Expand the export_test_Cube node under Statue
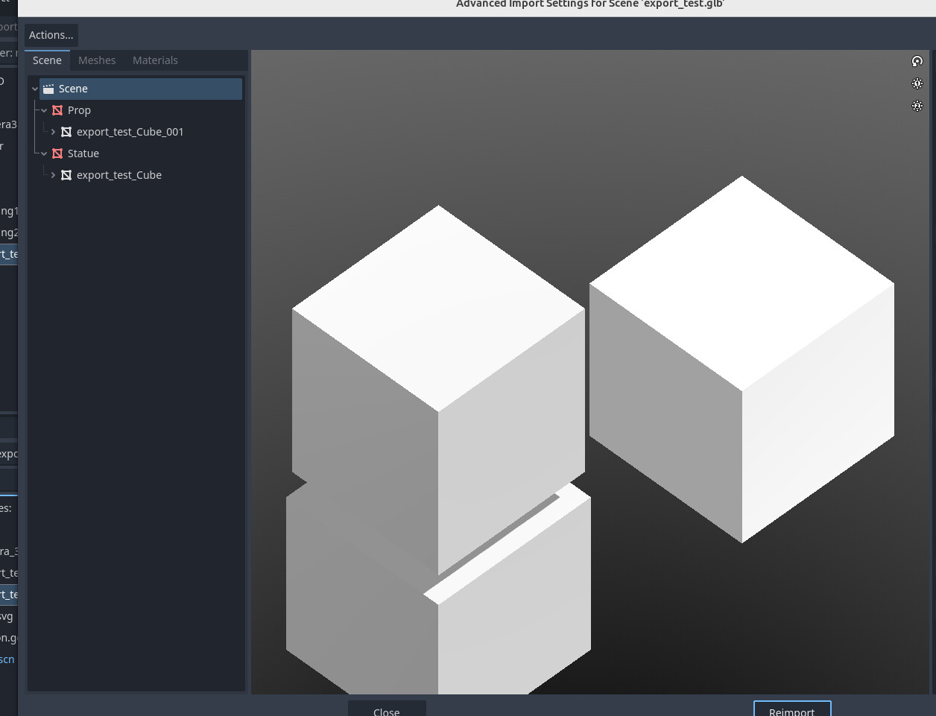 pyautogui.click(x=53, y=175)
